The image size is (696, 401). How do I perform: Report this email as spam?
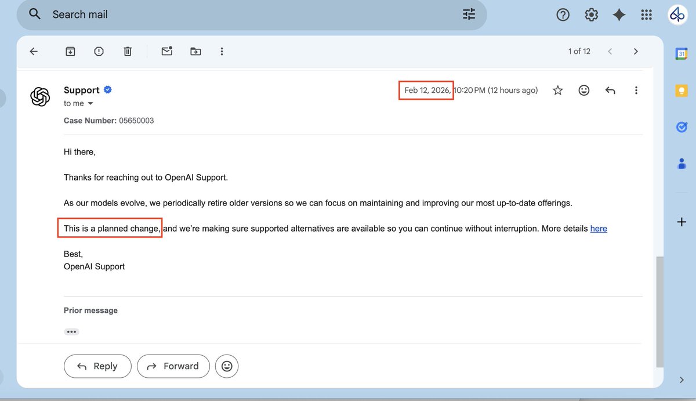click(x=99, y=51)
